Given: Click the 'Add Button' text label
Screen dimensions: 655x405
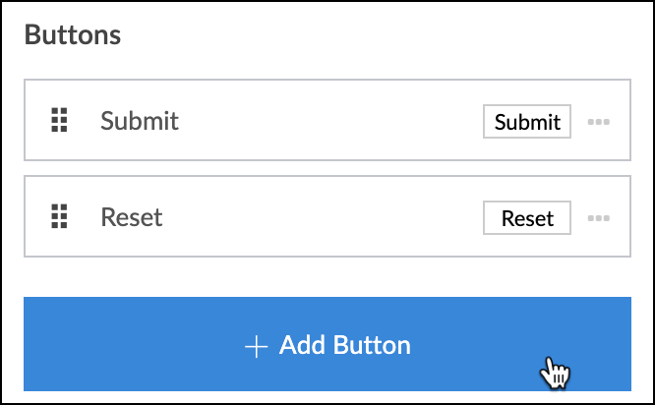Looking at the screenshot, I should [344, 346].
